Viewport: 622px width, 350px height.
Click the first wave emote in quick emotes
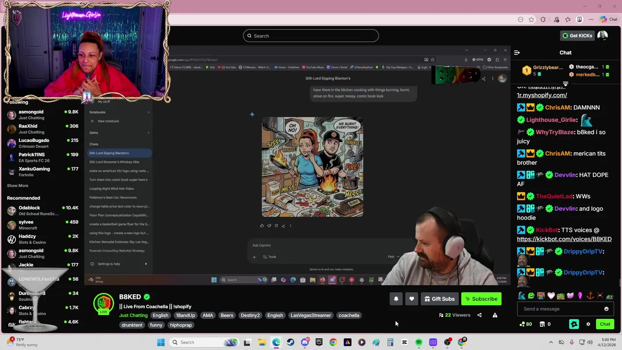click(521, 296)
